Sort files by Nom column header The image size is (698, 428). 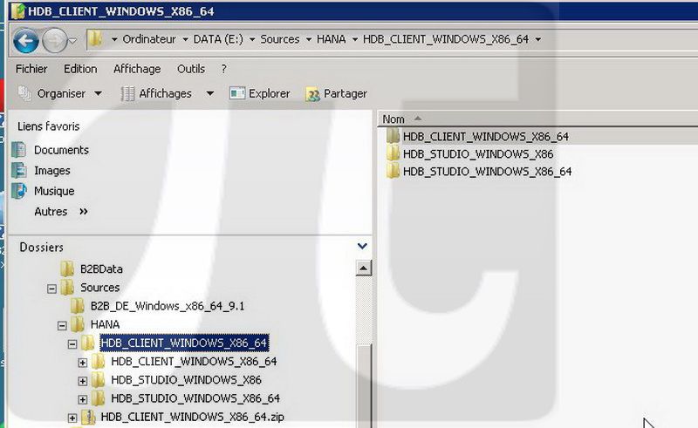[x=393, y=119]
